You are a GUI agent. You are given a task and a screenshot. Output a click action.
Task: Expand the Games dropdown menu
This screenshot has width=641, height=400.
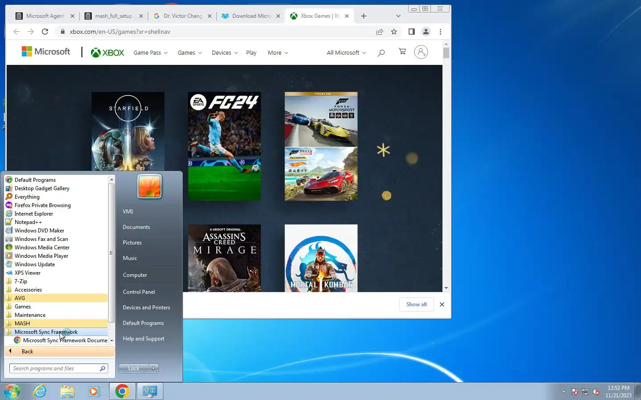click(x=190, y=52)
